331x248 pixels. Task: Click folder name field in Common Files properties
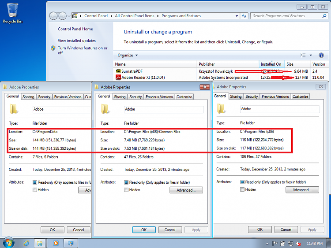point(164,109)
